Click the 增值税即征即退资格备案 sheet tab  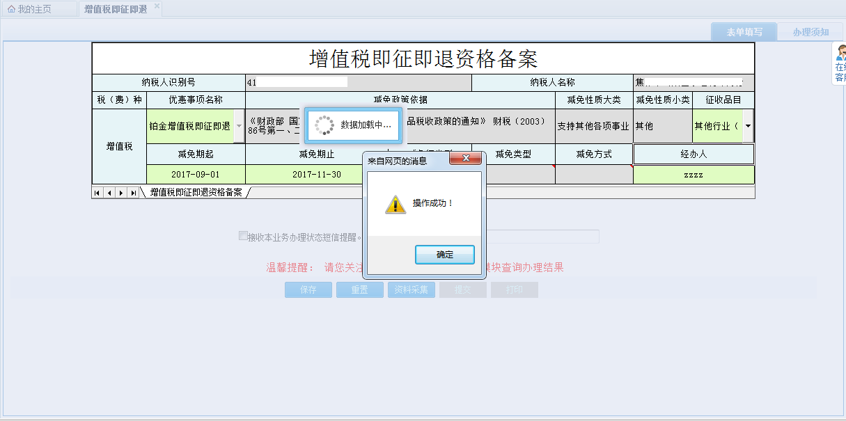click(185, 193)
